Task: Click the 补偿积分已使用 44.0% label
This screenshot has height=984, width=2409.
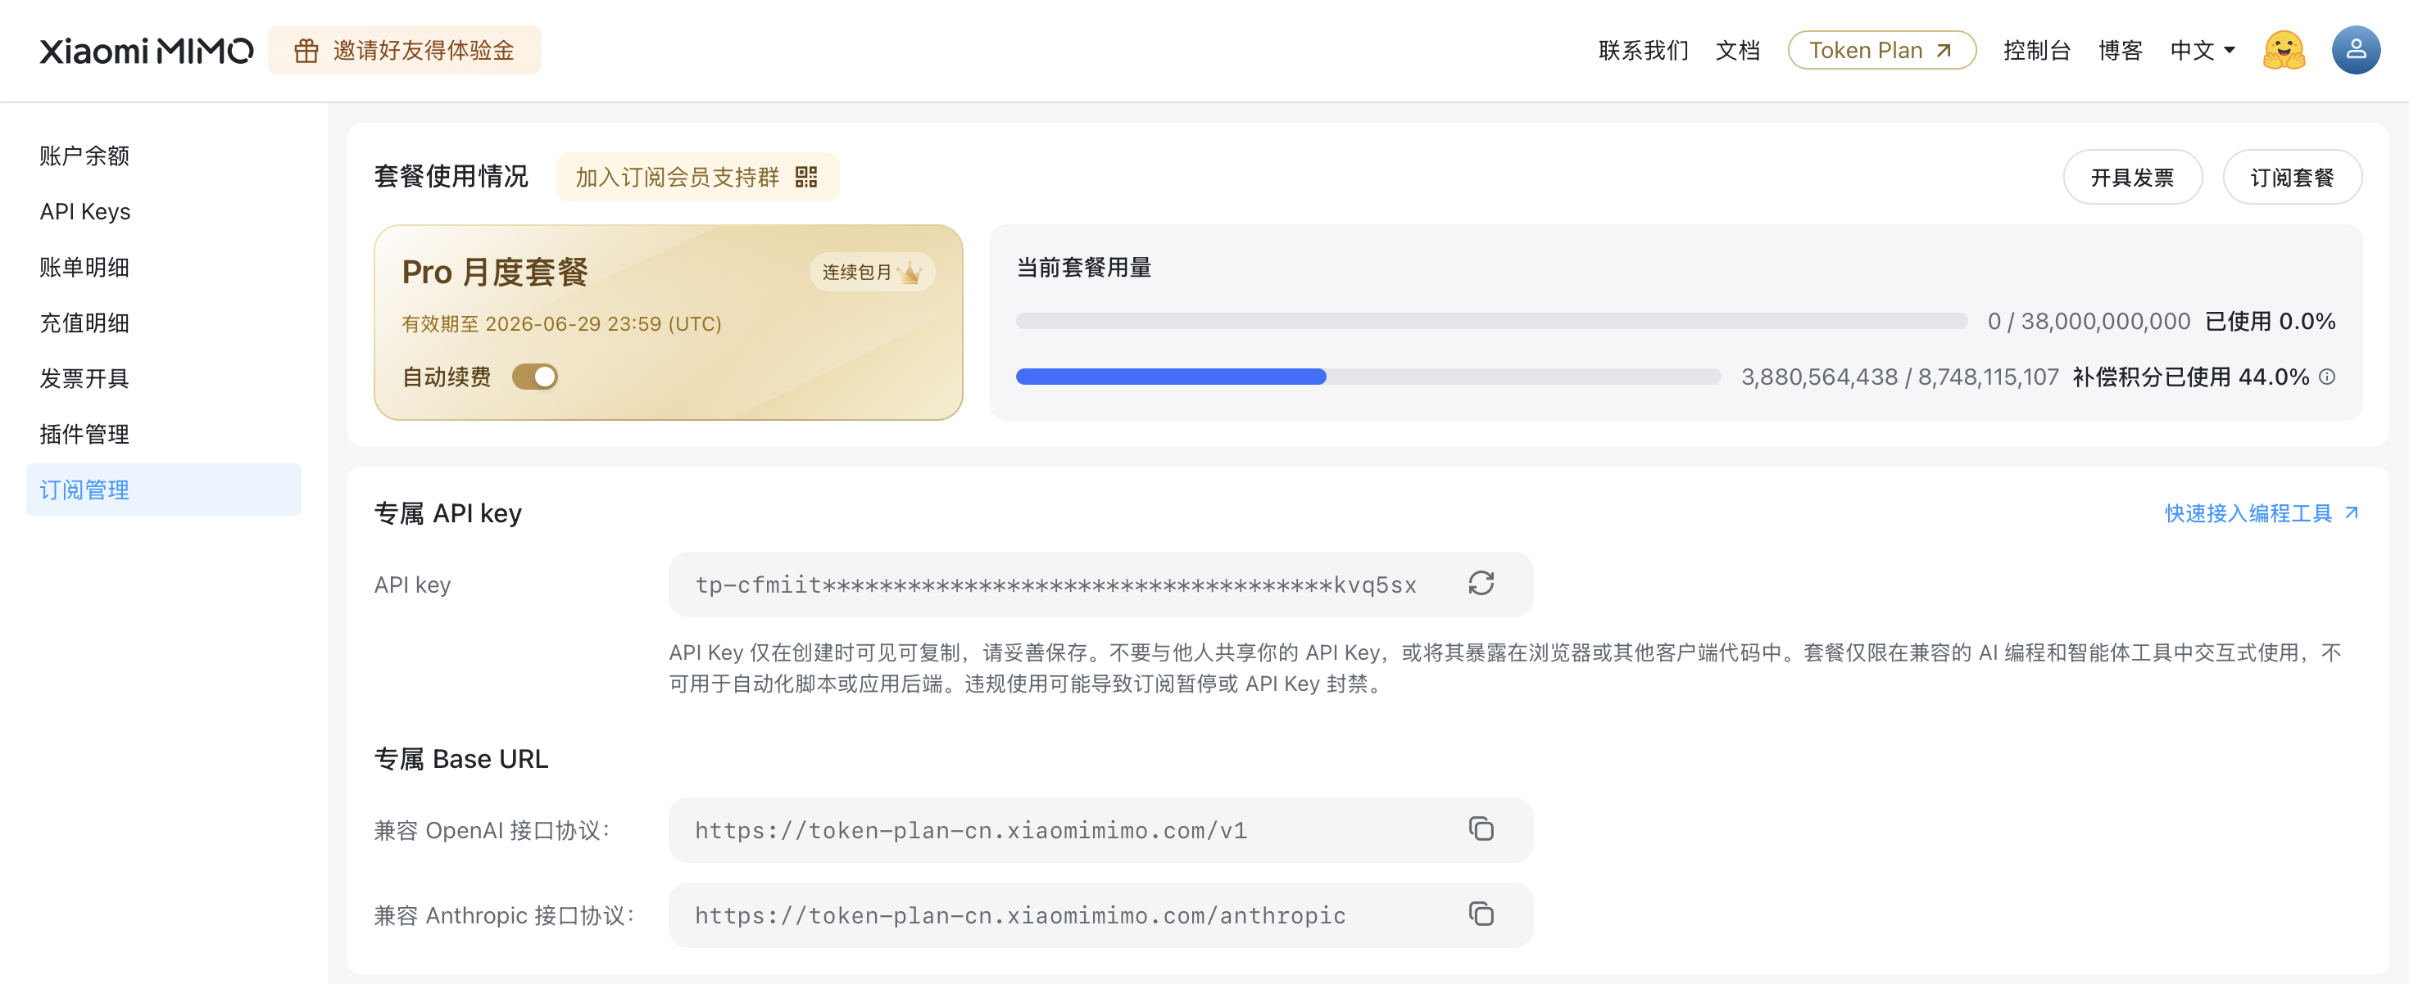Action: pyautogui.click(x=2191, y=377)
